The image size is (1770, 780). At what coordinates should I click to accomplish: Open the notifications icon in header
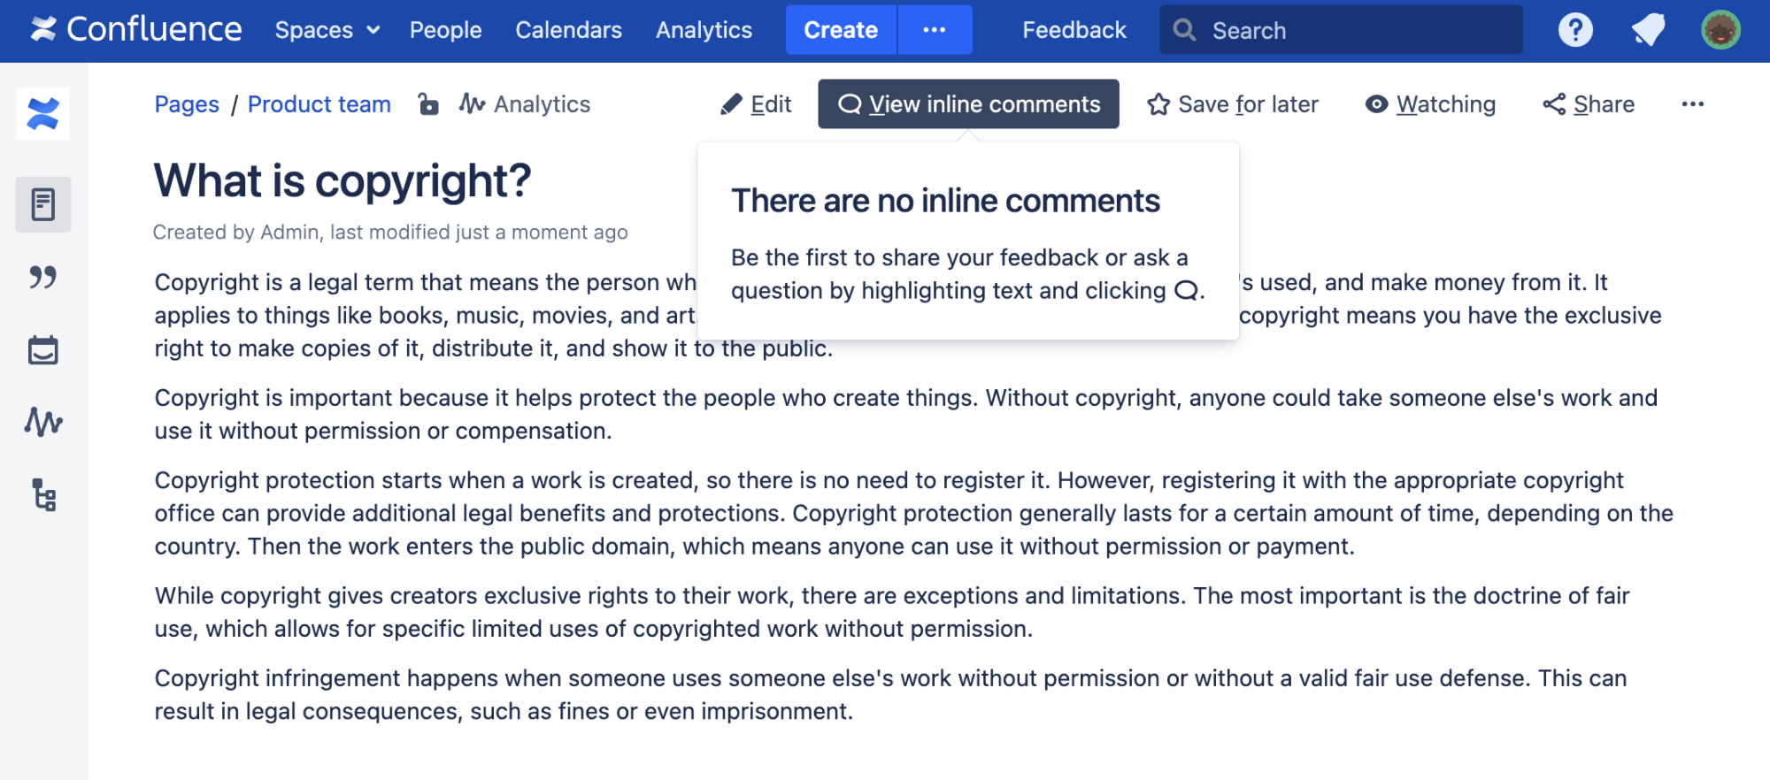[1648, 30]
